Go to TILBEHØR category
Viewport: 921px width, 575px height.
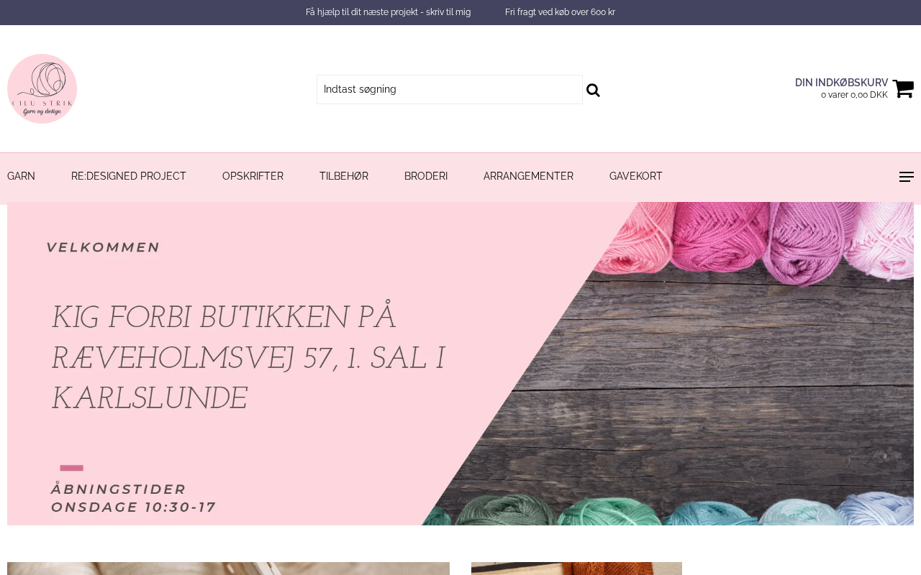[x=344, y=176]
